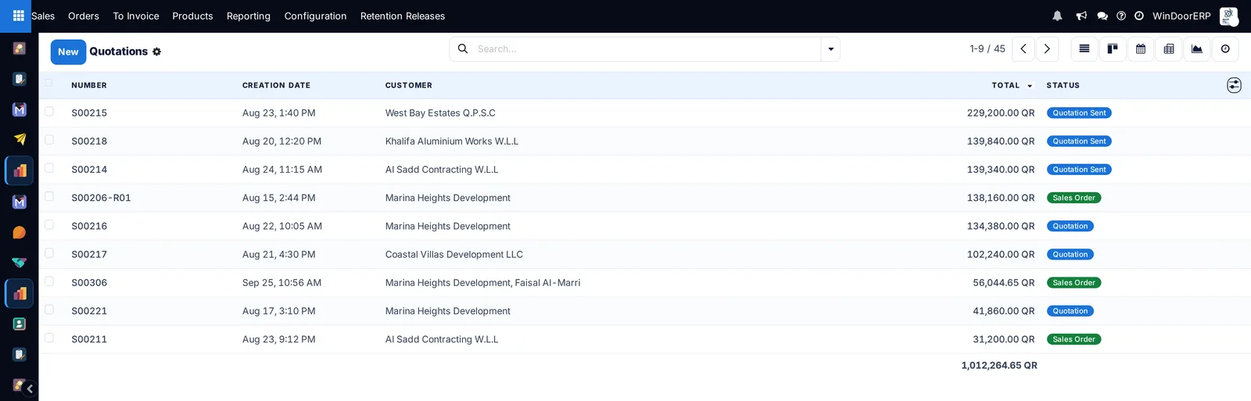Click the Quotation badge for S00221

1070,311
